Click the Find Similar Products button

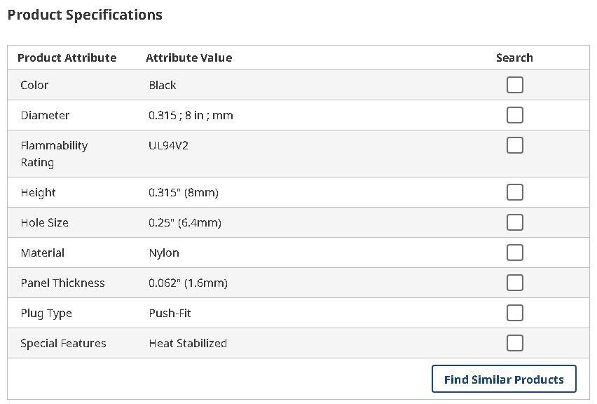(504, 379)
